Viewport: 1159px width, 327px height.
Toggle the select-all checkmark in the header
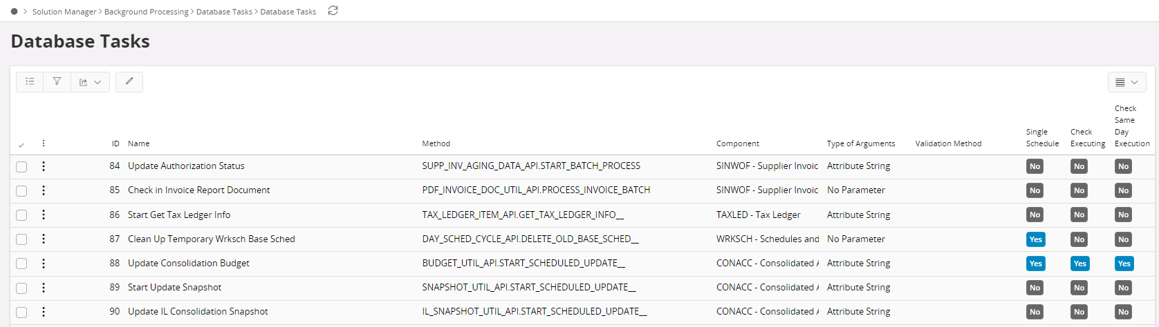pos(21,145)
